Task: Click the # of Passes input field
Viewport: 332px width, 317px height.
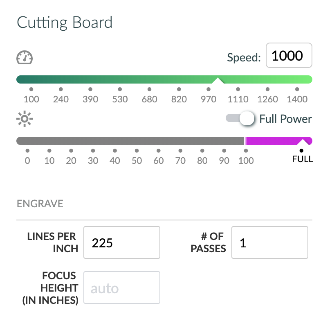Action: pyautogui.click(x=270, y=242)
